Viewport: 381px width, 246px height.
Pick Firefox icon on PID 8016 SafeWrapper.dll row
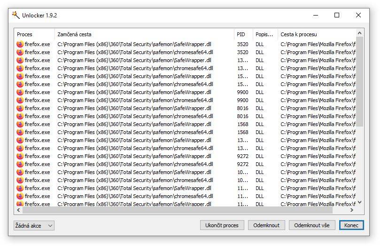[20, 108]
